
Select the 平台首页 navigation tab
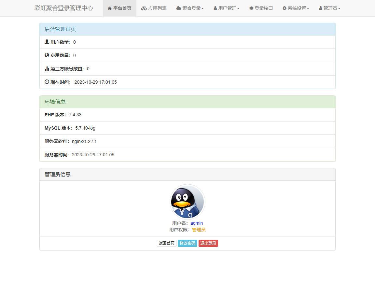coord(119,8)
